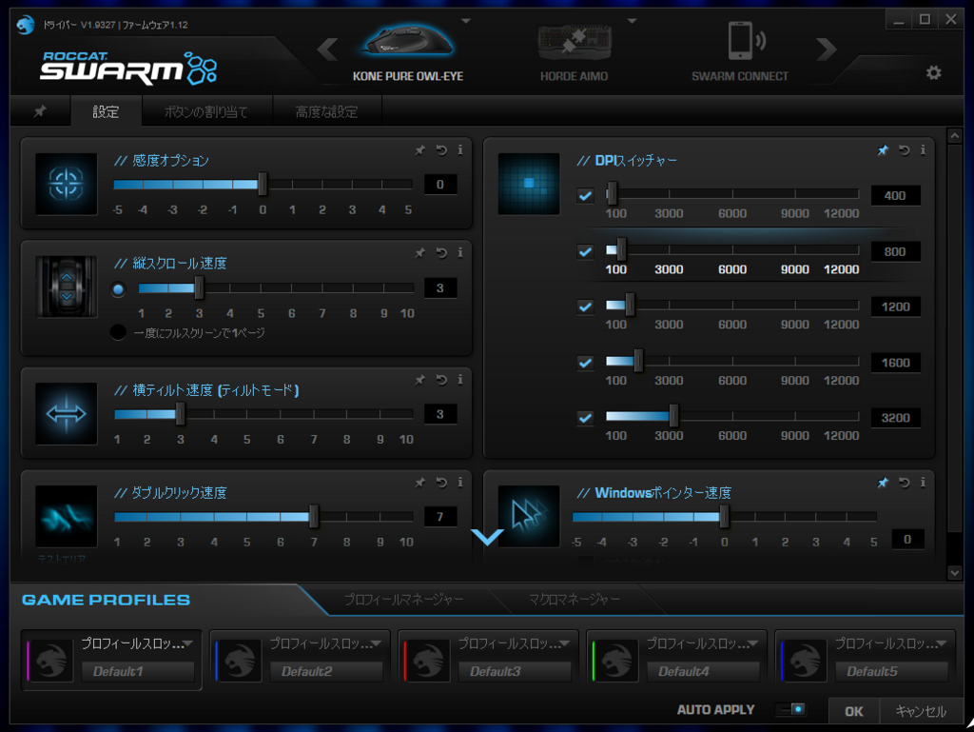Screen dimensions: 974x732
Task: Pin the ダブルクリック速度 panel
Action: click(x=420, y=483)
